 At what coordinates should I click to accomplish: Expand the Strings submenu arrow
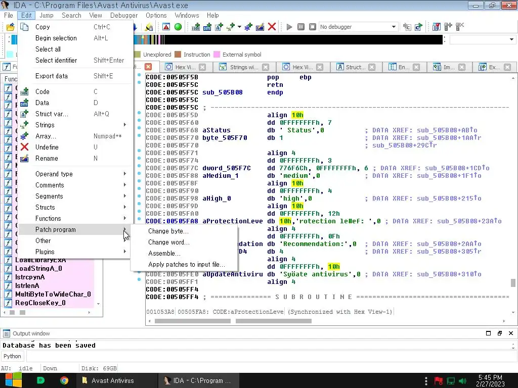point(125,125)
